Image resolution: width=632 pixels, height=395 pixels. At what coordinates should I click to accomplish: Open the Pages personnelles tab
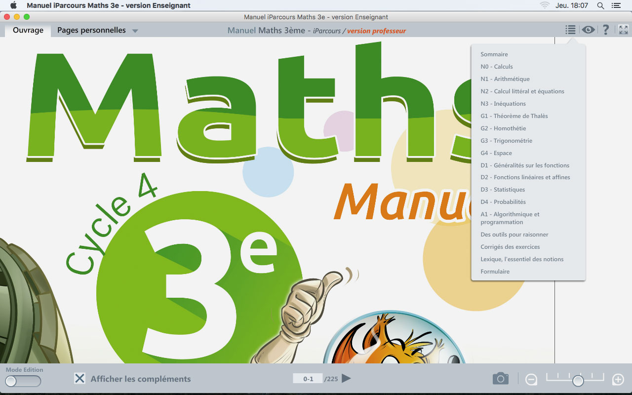[91, 30]
